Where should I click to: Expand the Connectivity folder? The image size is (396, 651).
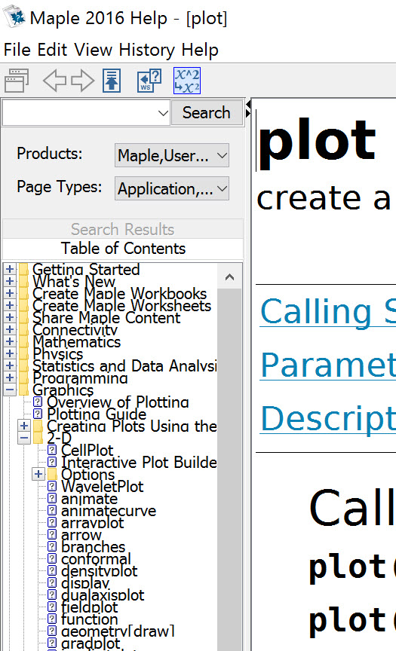pyautogui.click(x=10, y=329)
